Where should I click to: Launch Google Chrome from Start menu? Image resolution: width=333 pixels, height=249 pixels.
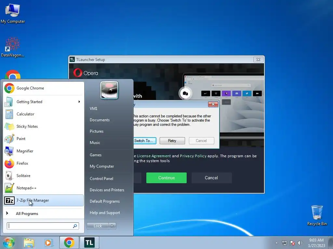click(44, 88)
